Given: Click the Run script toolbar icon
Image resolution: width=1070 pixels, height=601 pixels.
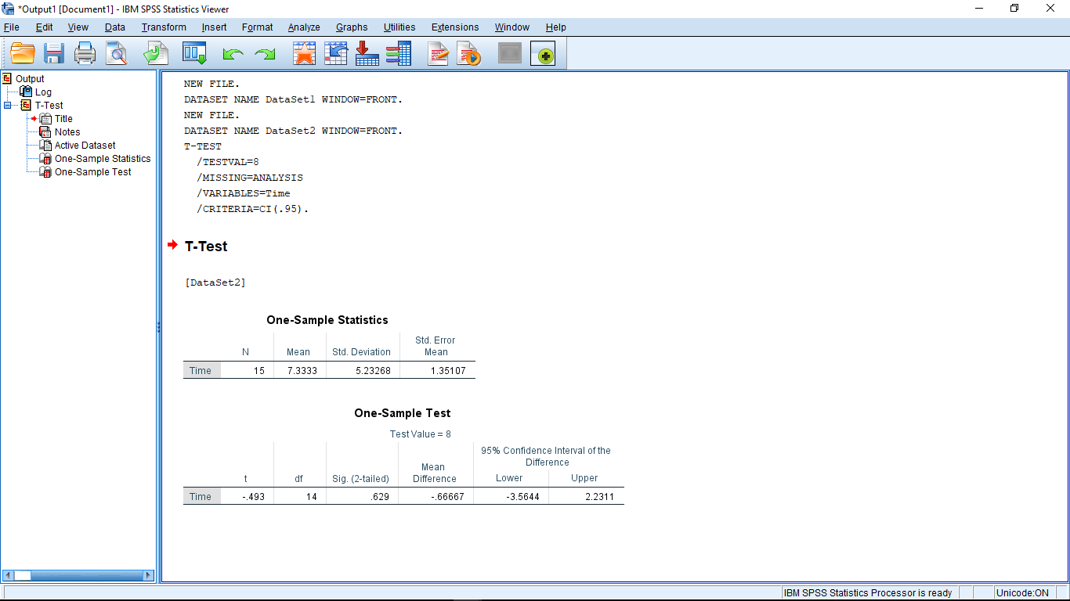Looking at the screenshot, I should coord(469,53).
